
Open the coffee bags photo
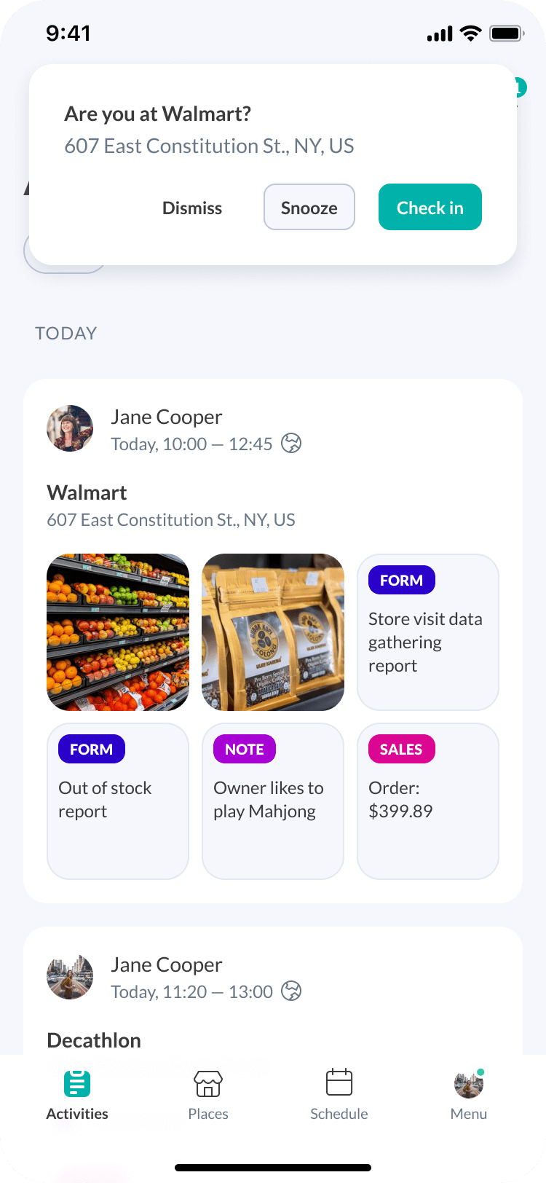click(x=273, y=632)
